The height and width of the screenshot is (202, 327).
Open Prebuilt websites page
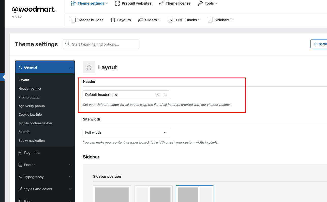pos(133,3)
